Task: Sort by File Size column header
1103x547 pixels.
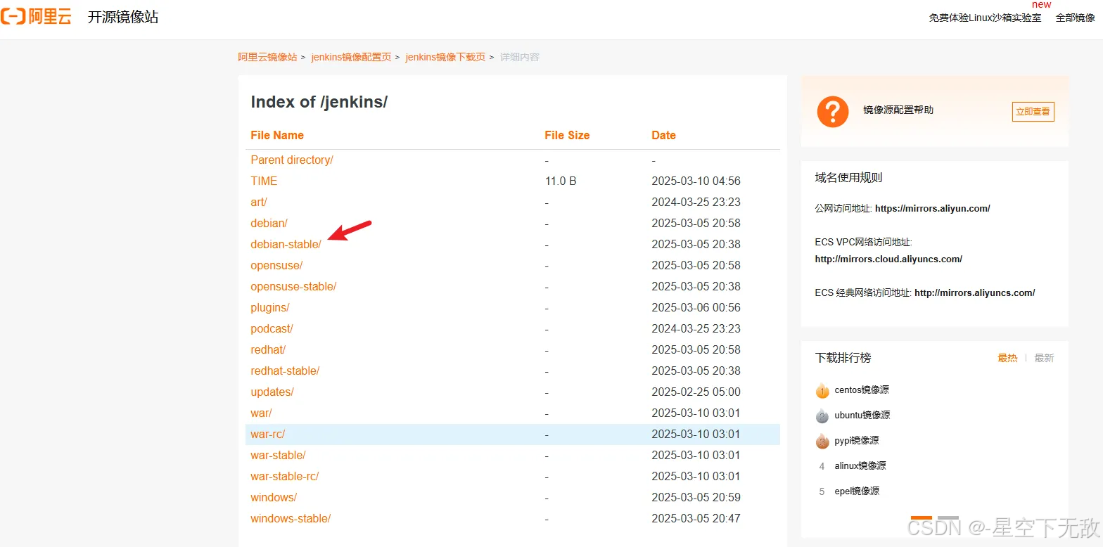Action: point(567,135)
